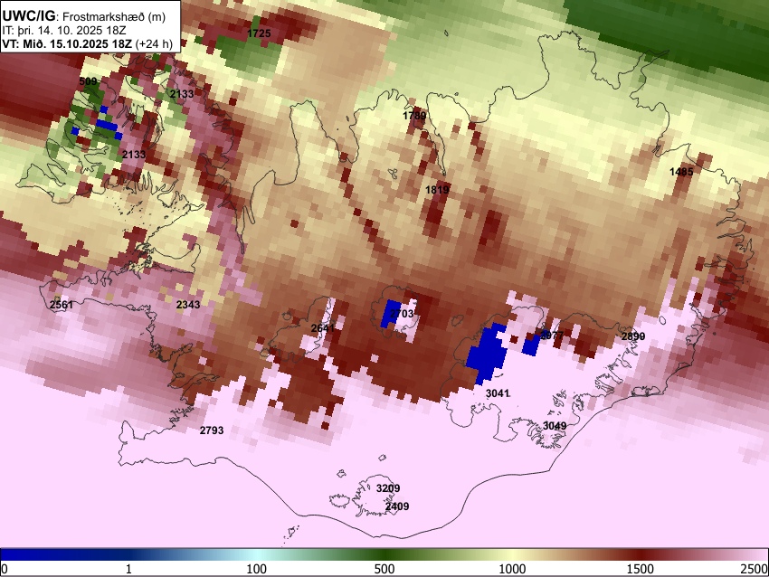Image resolution: width=769 pixels, height=577 pixels.
Task: Click the 2703 elevation label
Action: click(402, 314)
